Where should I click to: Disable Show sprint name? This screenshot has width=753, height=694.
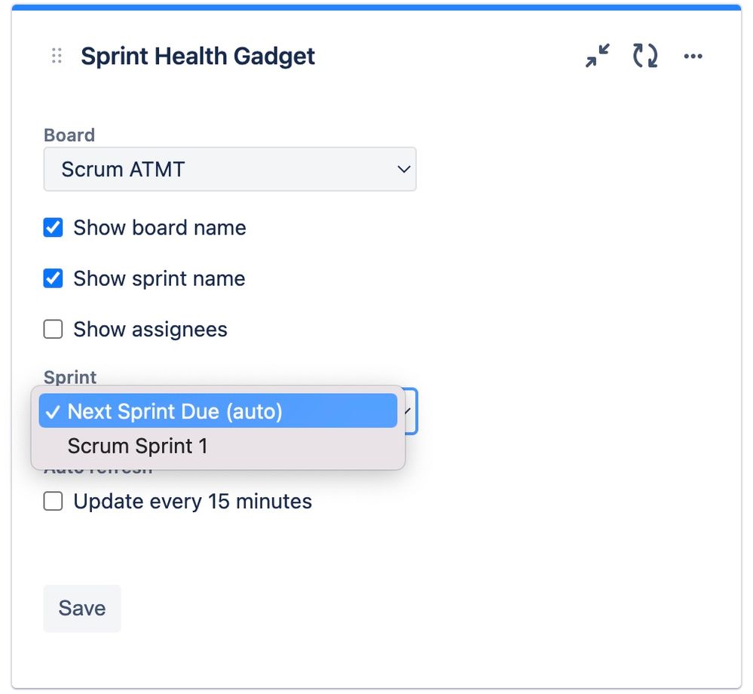click(x=53, y=278)
